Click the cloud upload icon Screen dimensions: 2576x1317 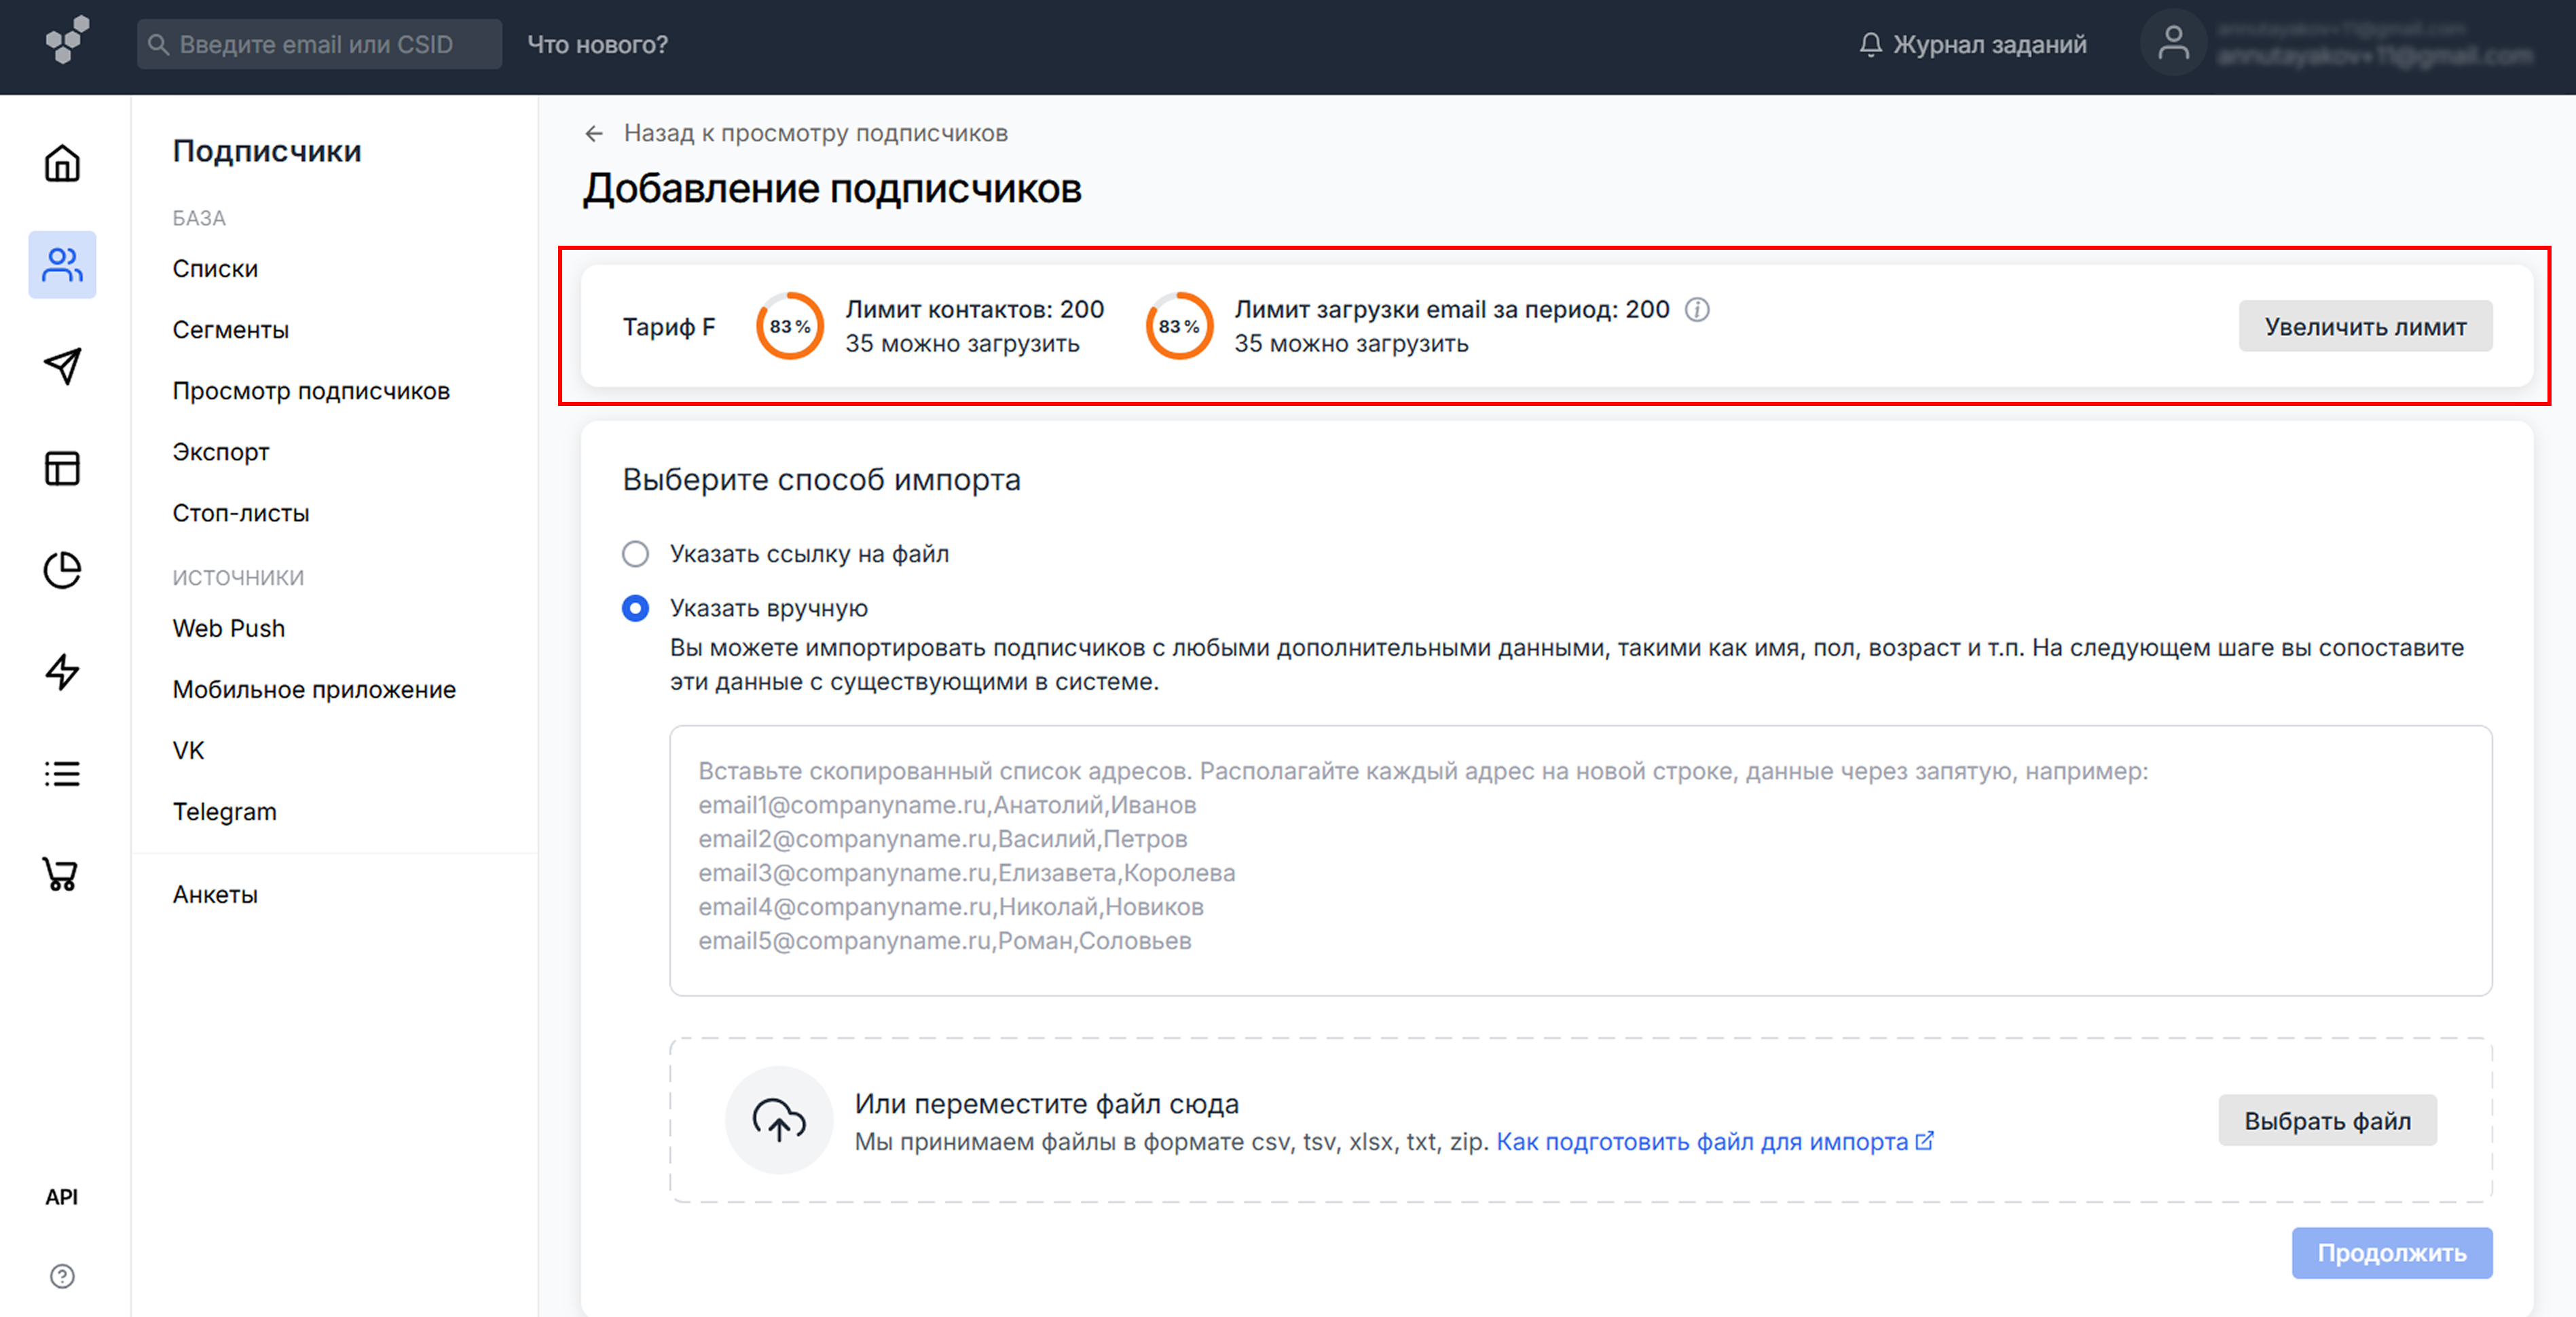pyautogui.click(x=779, y=1120)
